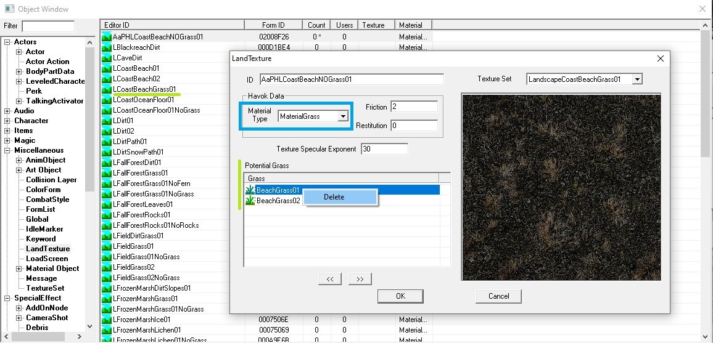Click the Restitution value field
The height and width of the screenshot is (343, 713).
(414, 126)
